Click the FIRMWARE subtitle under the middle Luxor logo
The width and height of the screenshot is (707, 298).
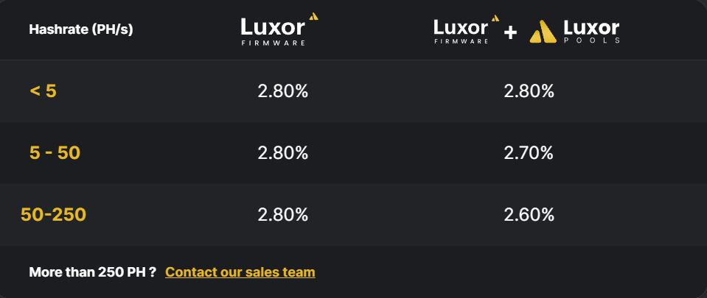pos(273,43)
